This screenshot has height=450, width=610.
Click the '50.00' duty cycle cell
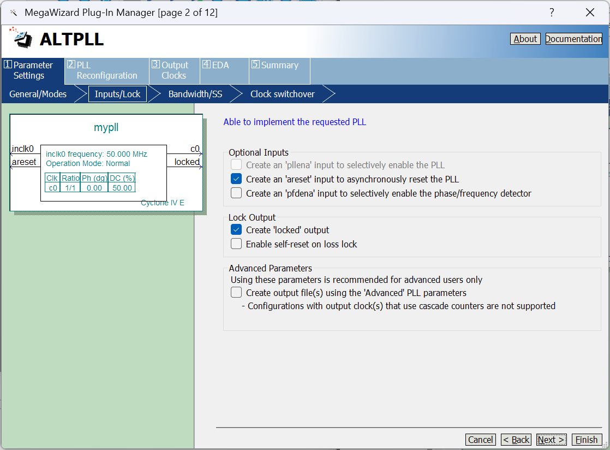coord(122,188)
